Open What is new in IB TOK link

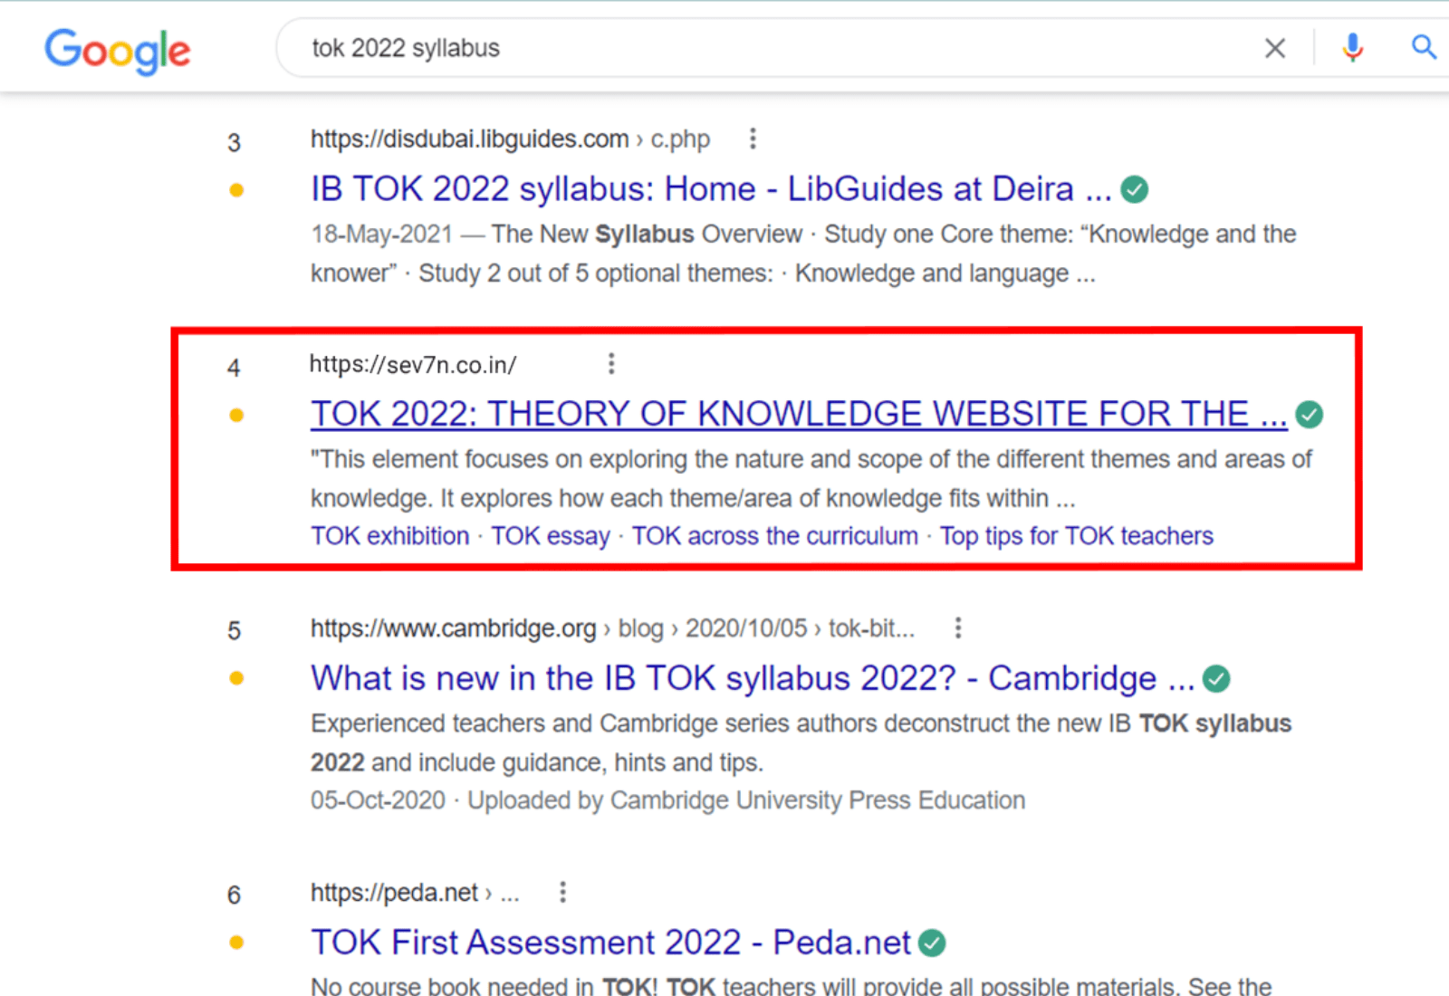pyautogui.click(x=752, y=678)
